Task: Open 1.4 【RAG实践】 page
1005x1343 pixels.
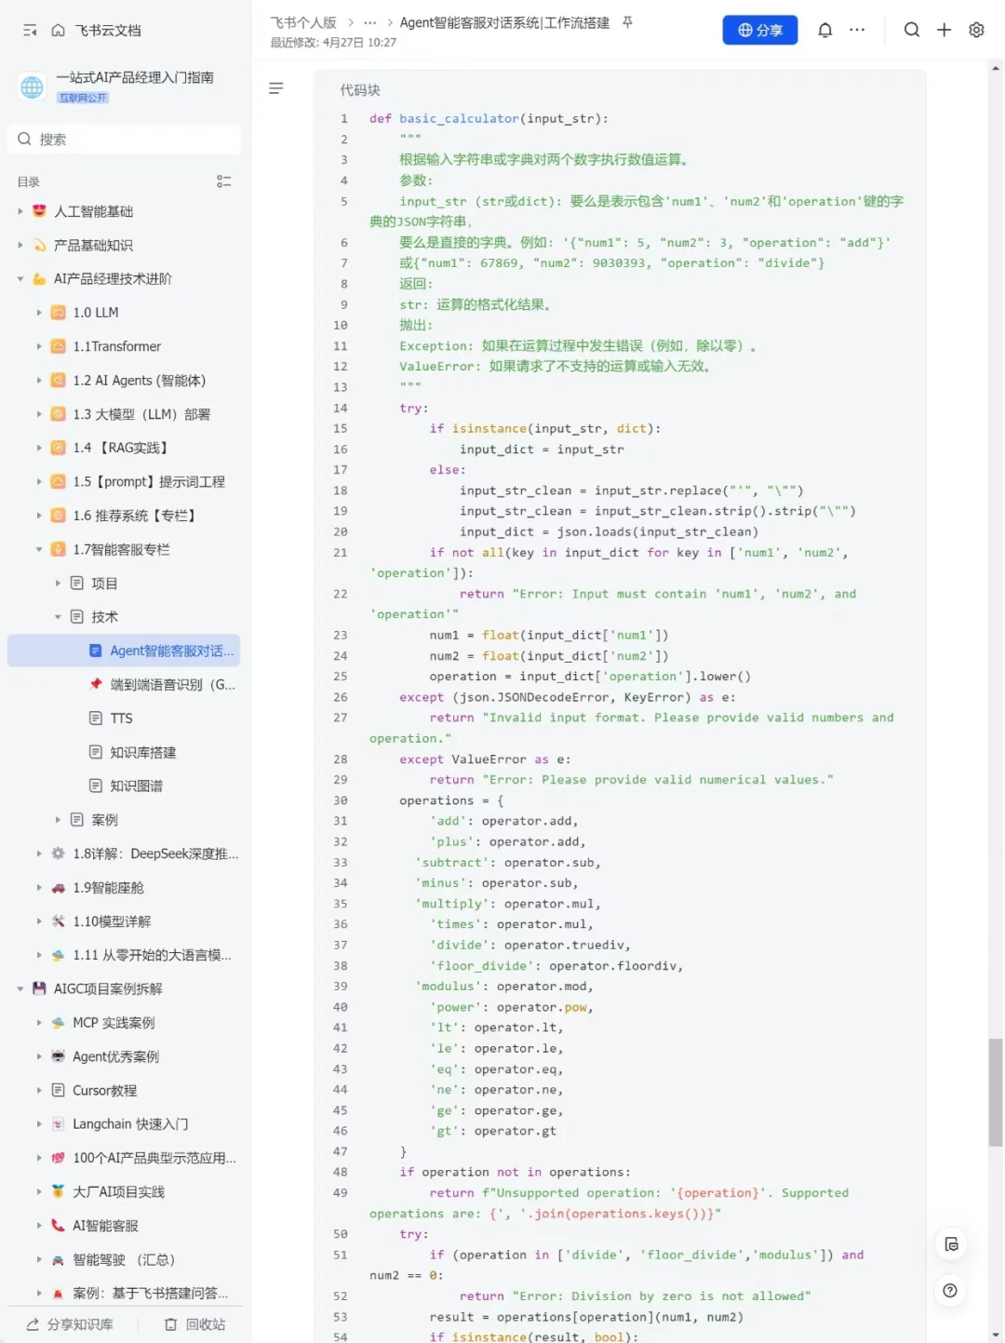Action: coord(121,448)
